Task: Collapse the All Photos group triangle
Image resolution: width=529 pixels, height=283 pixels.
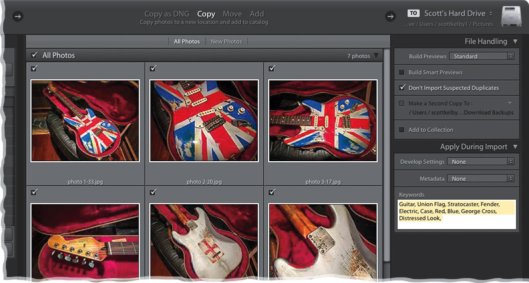Action: 376,56
